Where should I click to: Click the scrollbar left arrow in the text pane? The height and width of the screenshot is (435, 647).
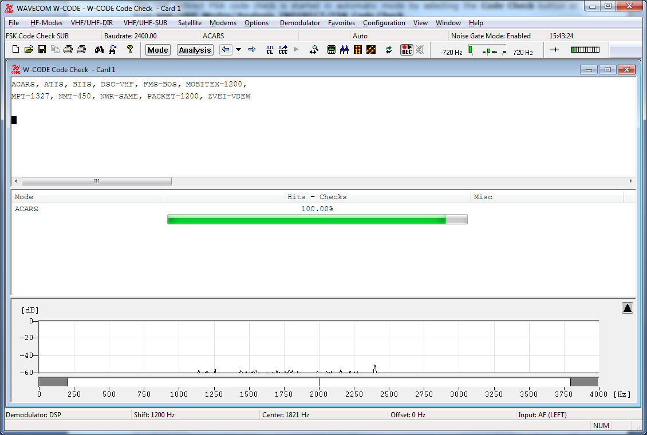pos(16,181)
